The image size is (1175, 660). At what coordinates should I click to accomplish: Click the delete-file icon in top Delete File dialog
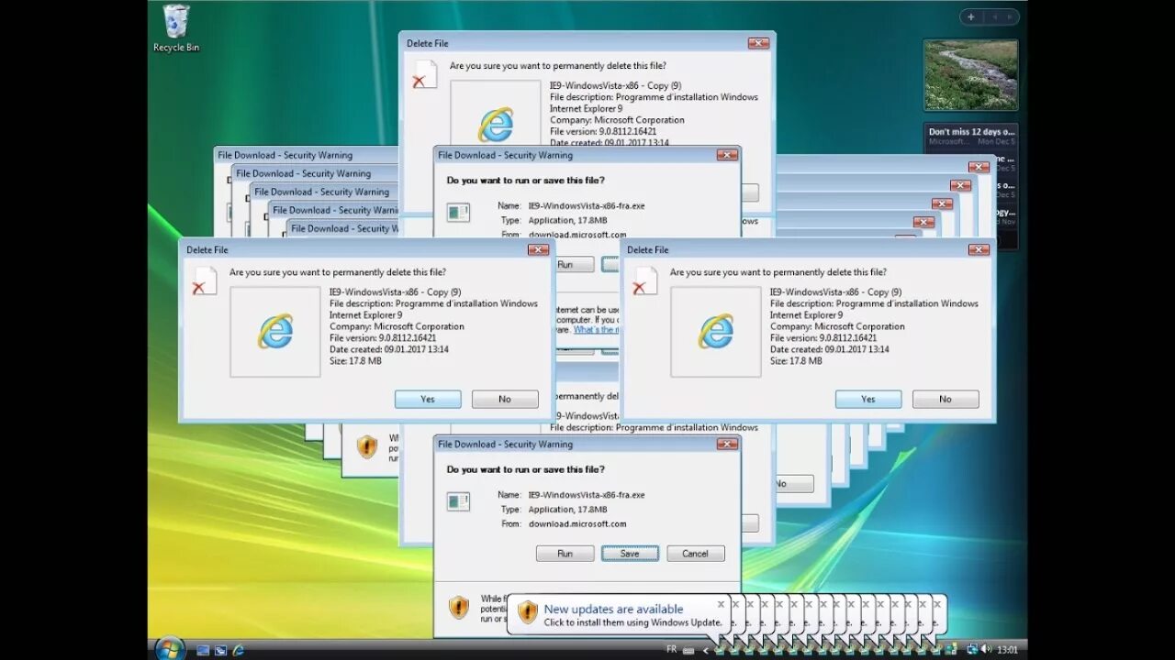[425, 74]
